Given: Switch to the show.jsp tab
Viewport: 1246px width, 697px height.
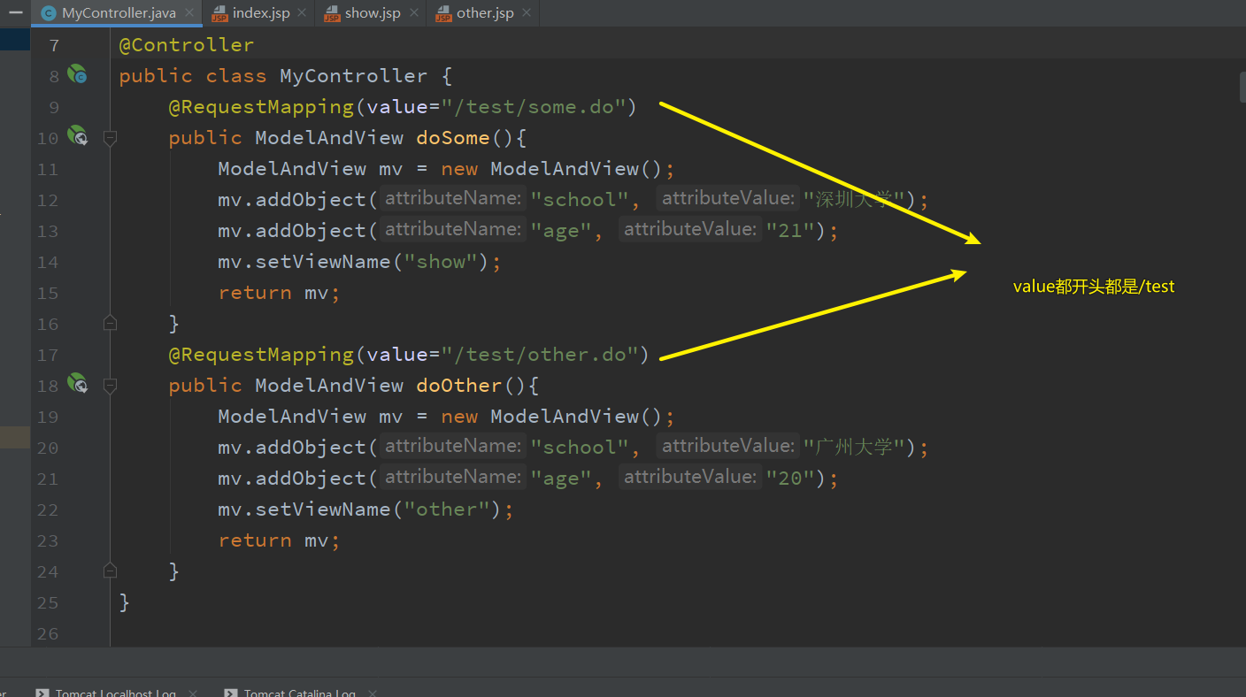Looking at the screenshot, I should coord(371,13).
